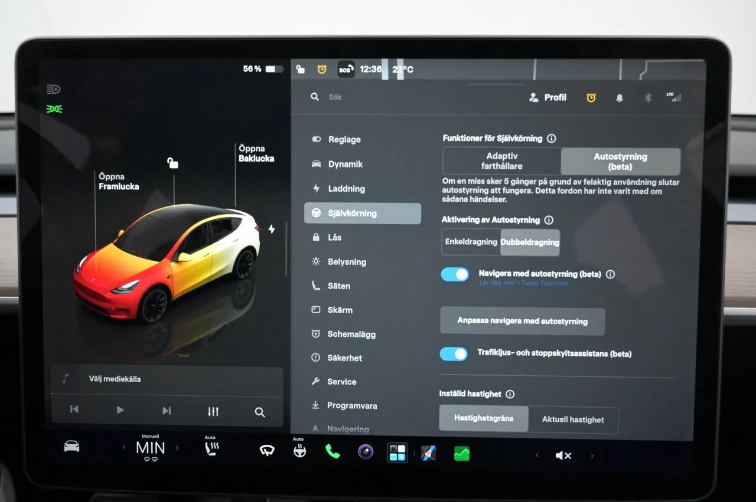Screen dimensions: 756x502
Task: Go to Skärm settings
Action: pos(361,310)
